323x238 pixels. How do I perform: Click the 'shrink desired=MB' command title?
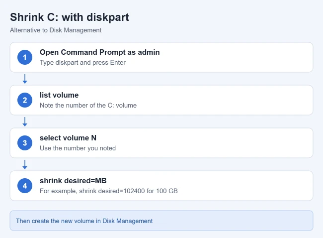(x=73, y=181)
